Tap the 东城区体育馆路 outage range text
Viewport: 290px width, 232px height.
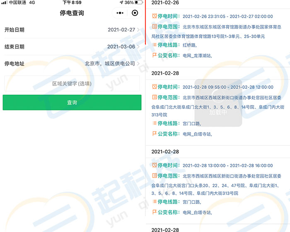coord(216,31)
